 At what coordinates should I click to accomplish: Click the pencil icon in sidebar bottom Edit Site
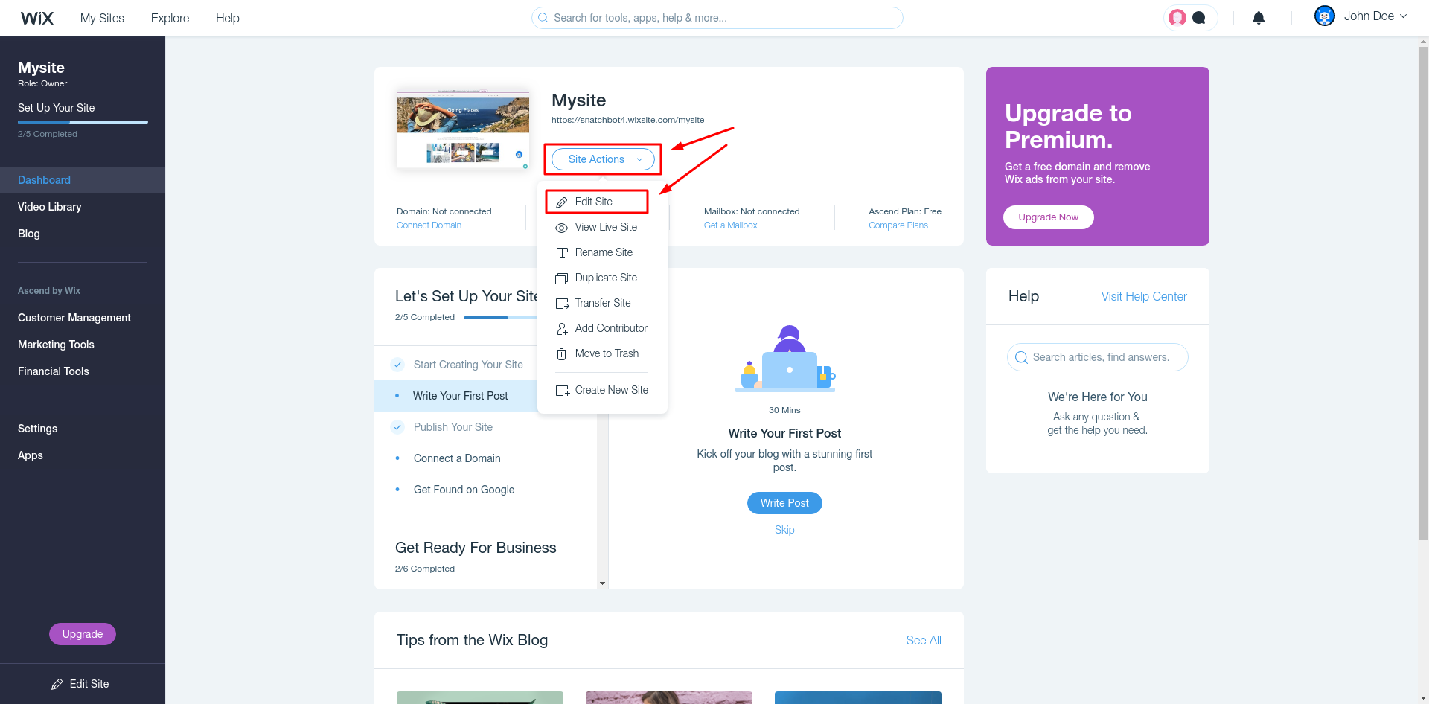[57, 684]
